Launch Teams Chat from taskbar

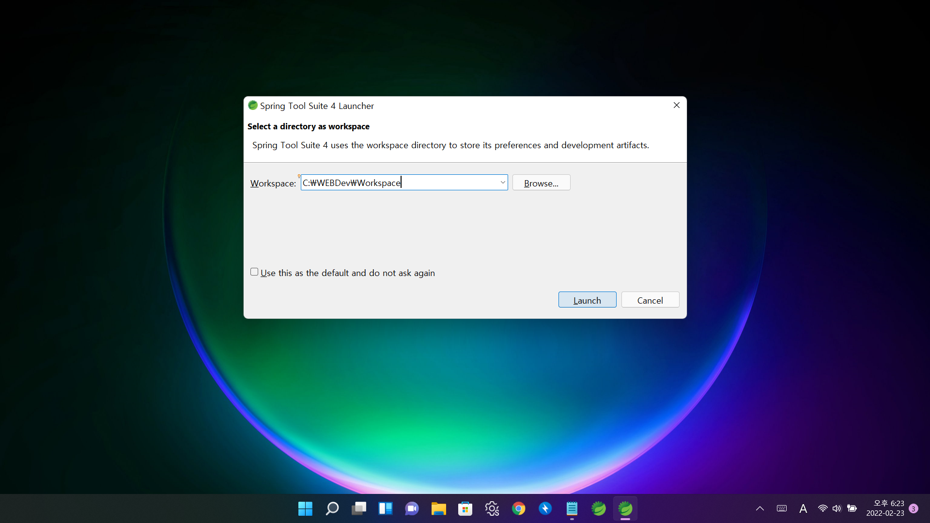click(x=412, y=508)
